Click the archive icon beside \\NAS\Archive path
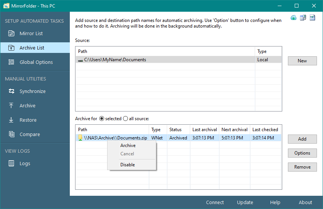The image size is (323, 209). pyautogui.click(x=80, y=138)
